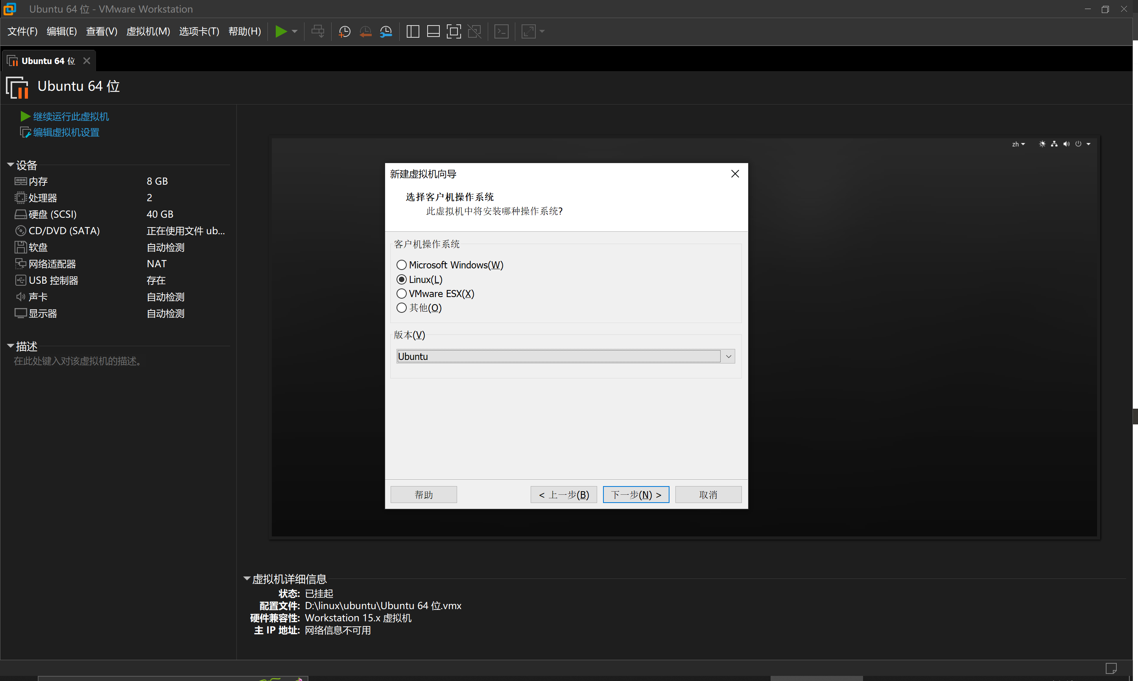
Task: Click the stretch guest display toolbar icon
Action: coord(529,31)
